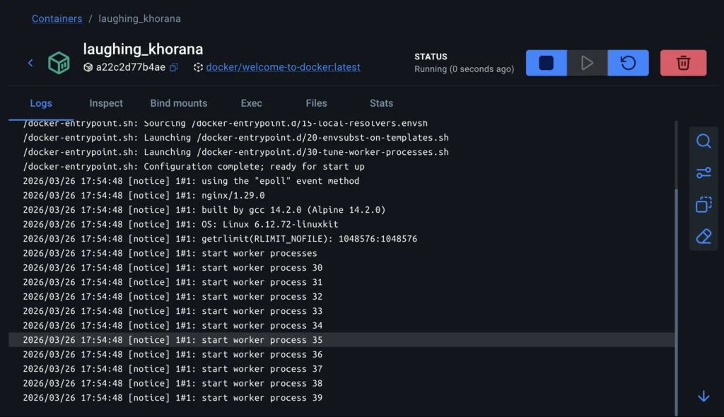
Task: Open log display settings sliders icon
Action: click(x=703, y=173)
